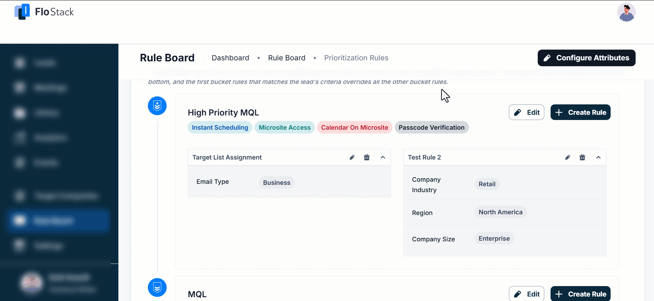This screenshot has width=654, height=301.
Task: Delete Test Rule 2 with trash icon
Action: [x=582, y=157]
